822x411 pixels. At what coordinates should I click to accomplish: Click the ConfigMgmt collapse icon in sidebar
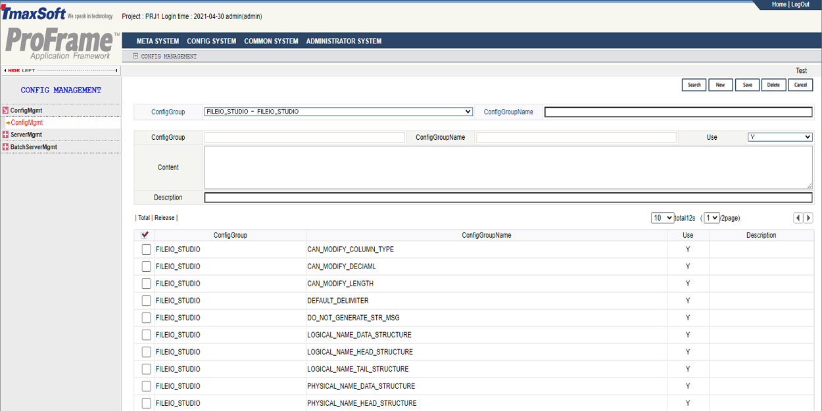point(5,111)
